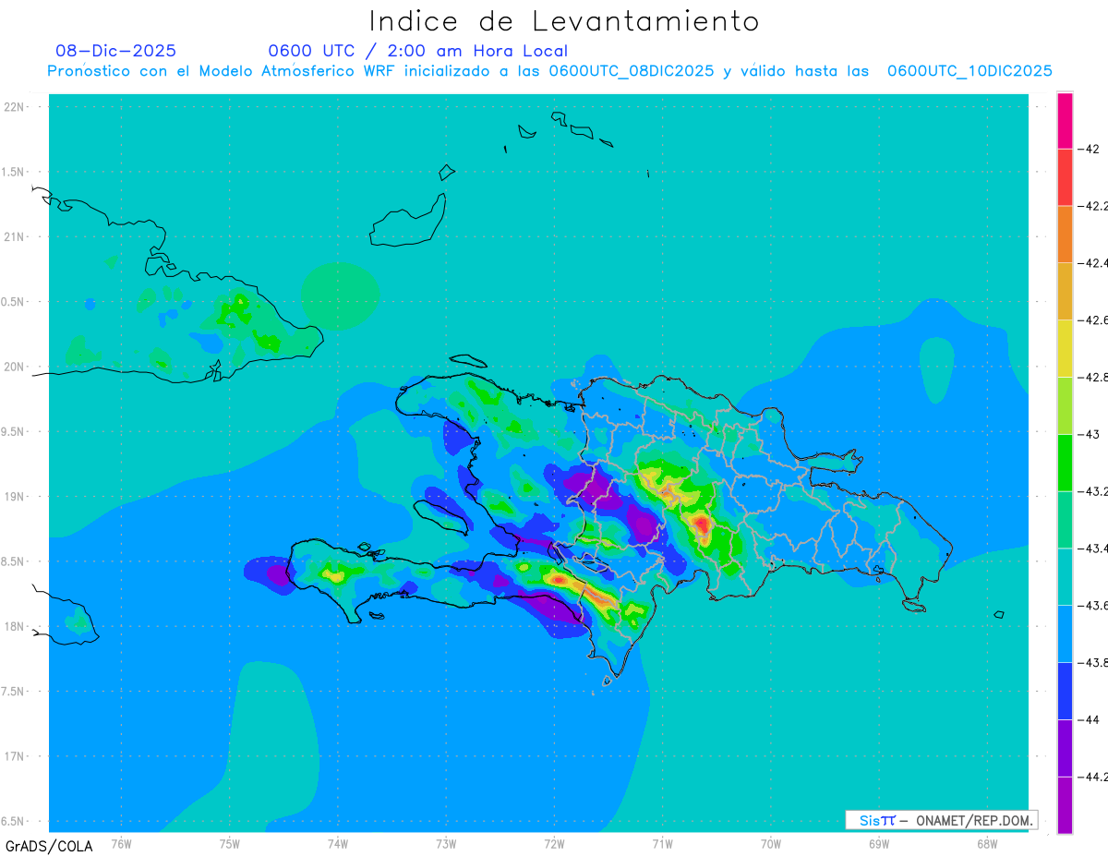1108x856 pixels.
Task: Click the '69W' longitude label
Action: 878,843
